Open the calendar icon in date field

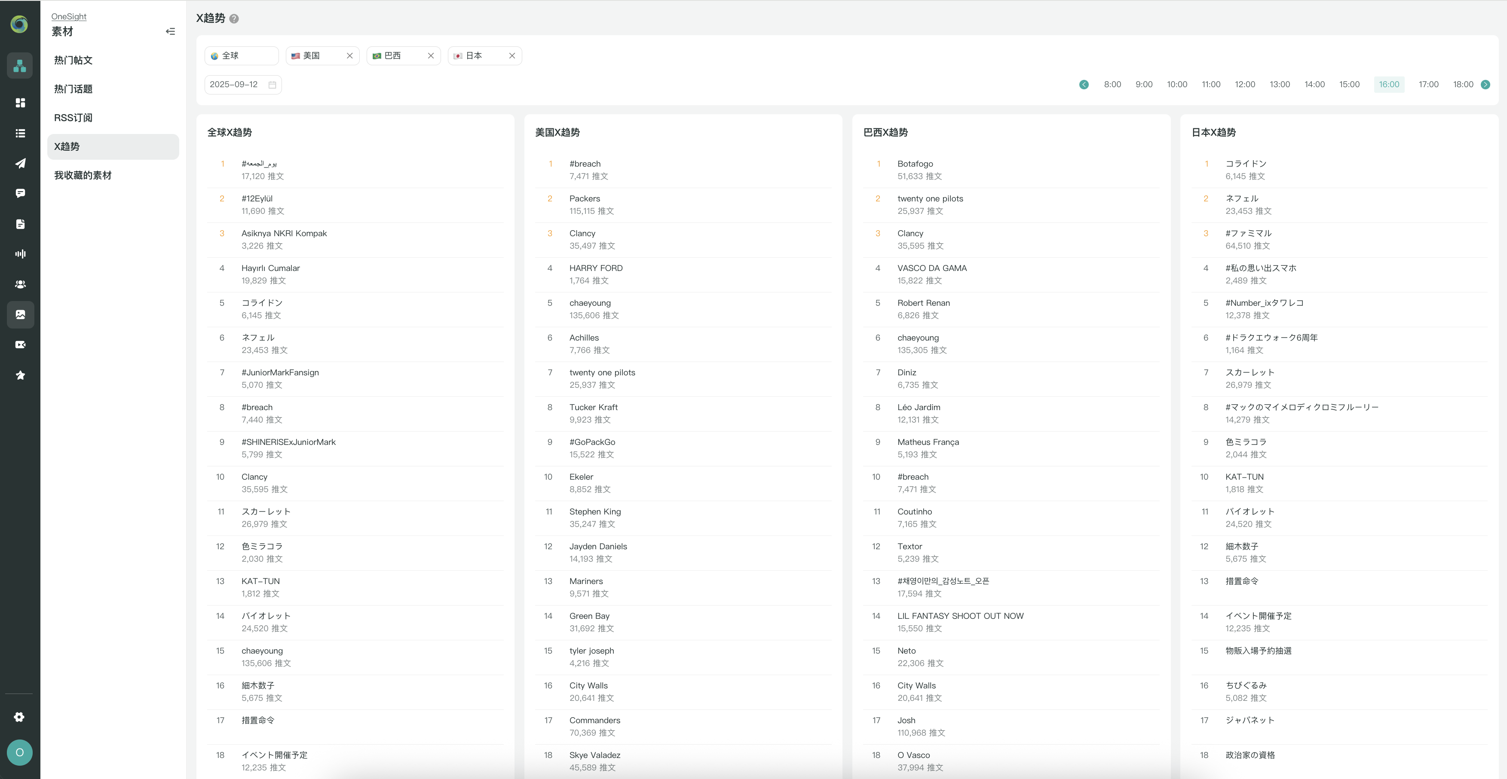(x=272, y=85)
